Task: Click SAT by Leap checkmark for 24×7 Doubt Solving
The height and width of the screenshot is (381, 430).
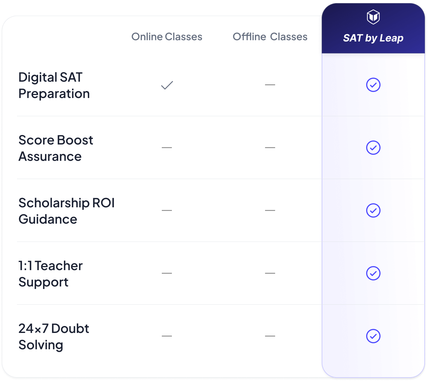Action: tap(373, 336)
